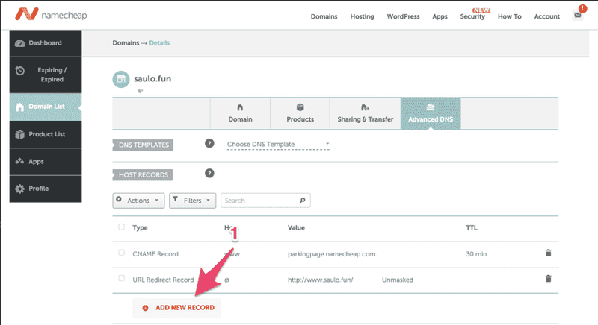Click the Add New Record button

[x=176, y=308]
